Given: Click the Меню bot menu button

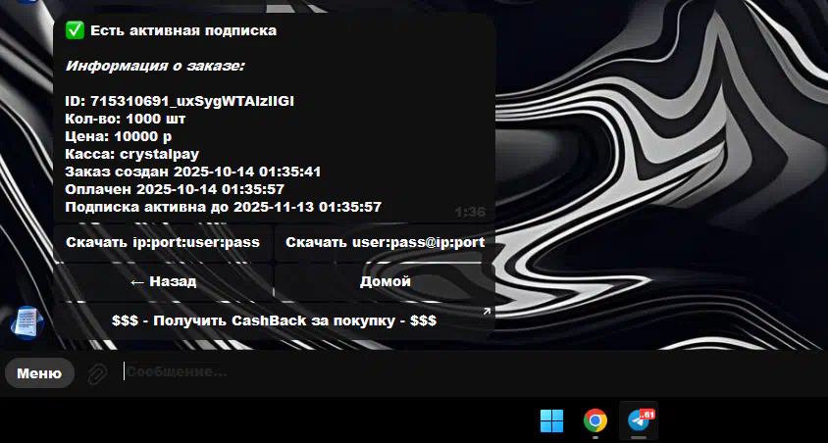Looking at the screenshot, I should pos(39,373).
